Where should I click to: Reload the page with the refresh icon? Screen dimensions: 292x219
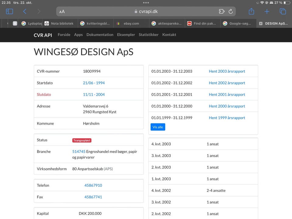tap(231, 12)
